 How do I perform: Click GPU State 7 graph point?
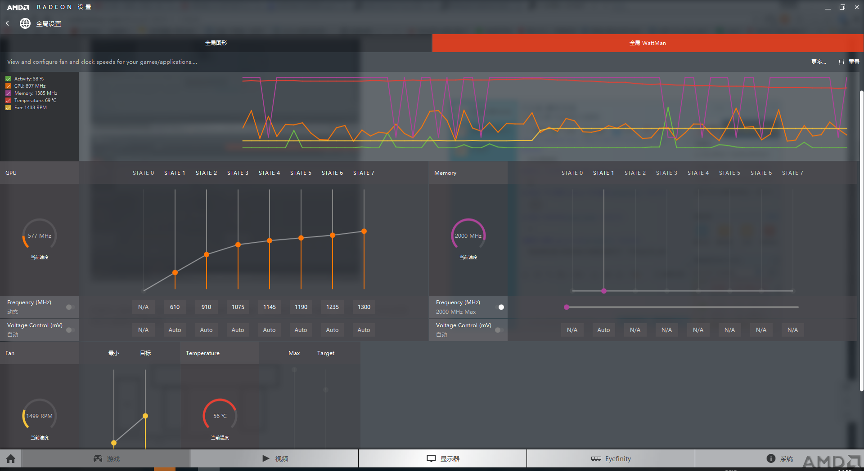pyautogui.click(x=364, y=231)
